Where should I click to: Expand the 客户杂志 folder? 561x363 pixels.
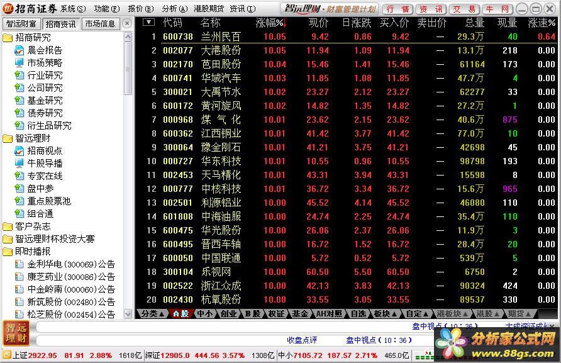pyautogui.click(x=8, y=226)
